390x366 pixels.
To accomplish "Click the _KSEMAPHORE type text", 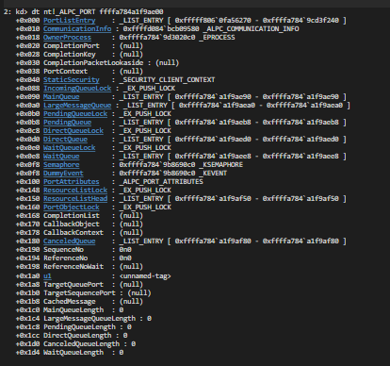I will click(x=221, y=165).
